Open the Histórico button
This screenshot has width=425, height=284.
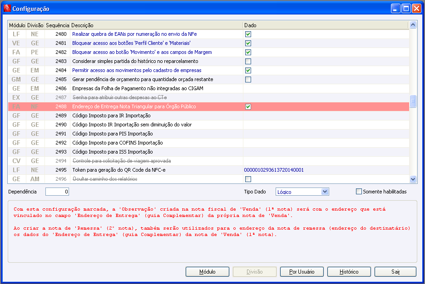pos(349,272)
